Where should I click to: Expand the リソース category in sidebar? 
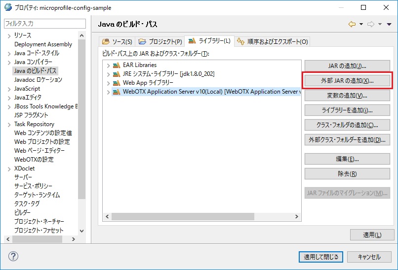tap(9, 35)
